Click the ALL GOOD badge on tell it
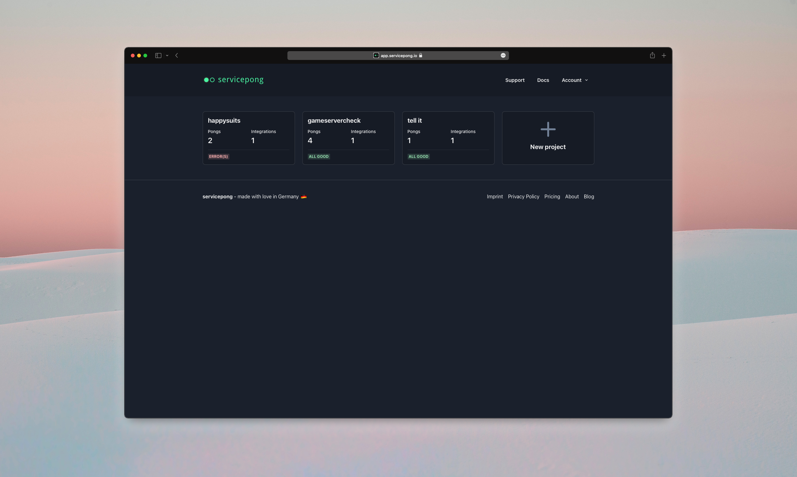The image size is (797, 477). click(418, 157)
